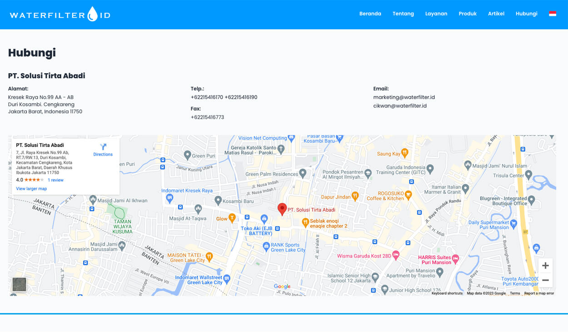Select the ROGOSUKO Coffee & Kitchen marker
Screen dimensions: 568x333
[x=409, y=195]
